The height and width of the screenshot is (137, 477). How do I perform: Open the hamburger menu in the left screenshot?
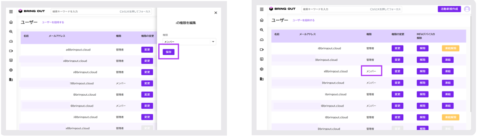11,12
